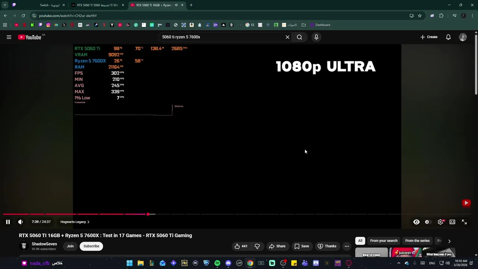Bookmark this page with the star icon
Viewport: 478px width, 269px height.
420,16
